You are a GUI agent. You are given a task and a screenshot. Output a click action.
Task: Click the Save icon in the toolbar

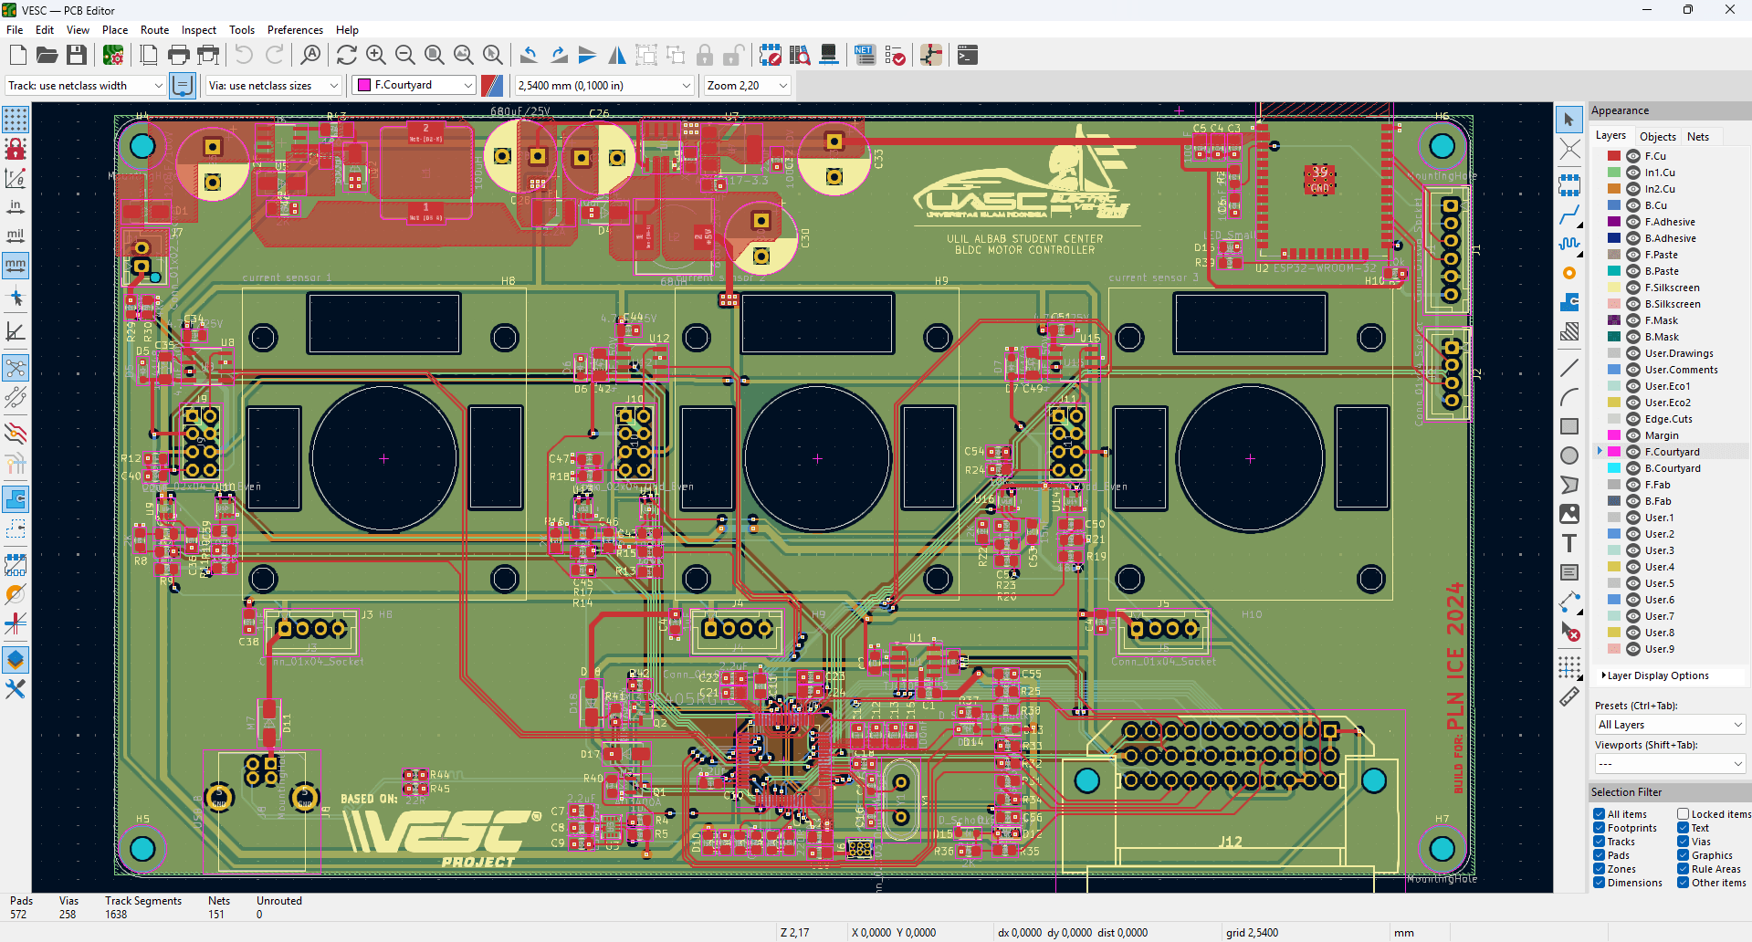[x=77, y=56]
